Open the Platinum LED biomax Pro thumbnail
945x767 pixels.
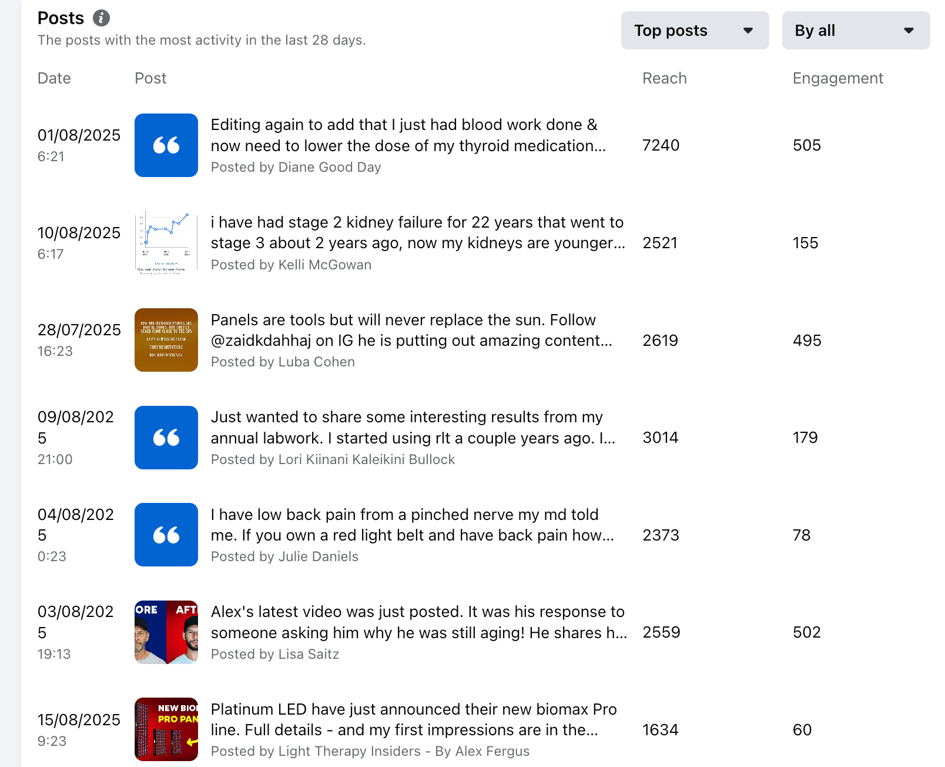(166, 729)
